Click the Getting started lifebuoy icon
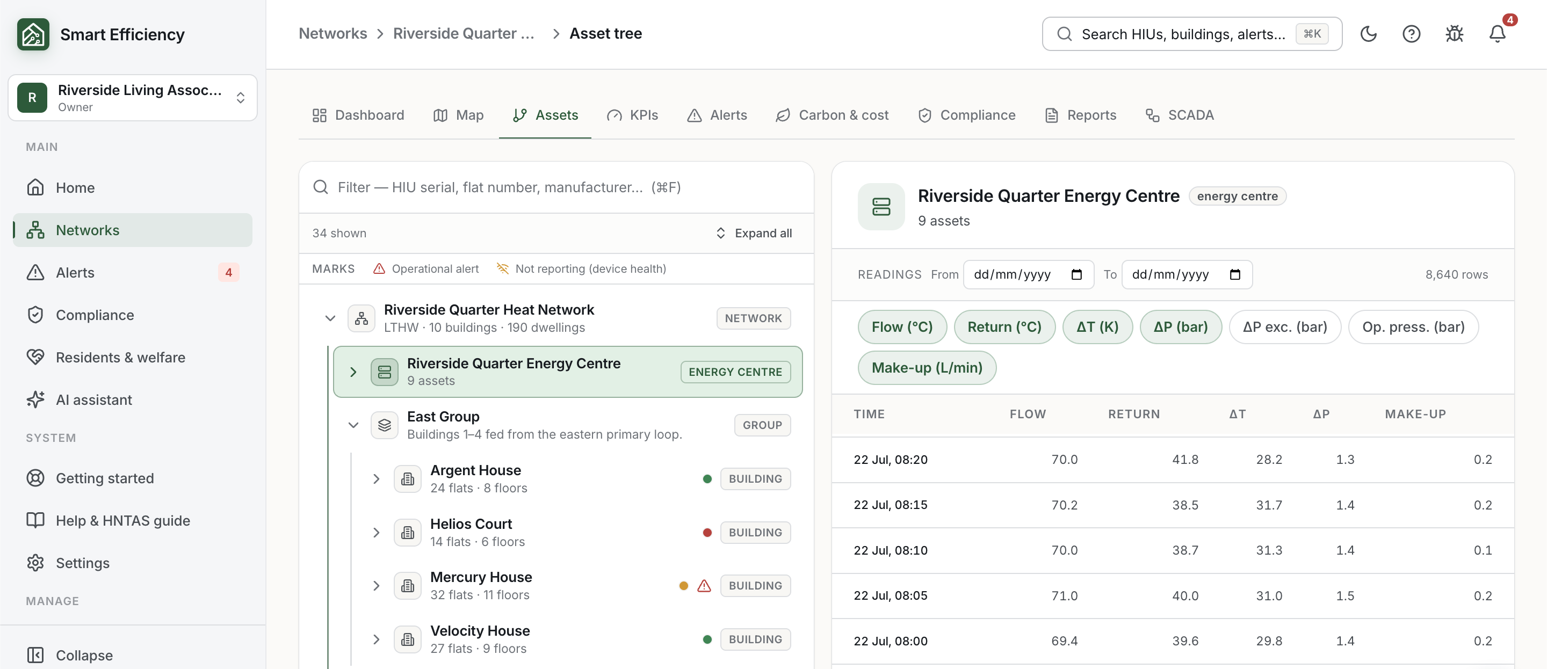The image size is (1547, 669). (35, 478)
